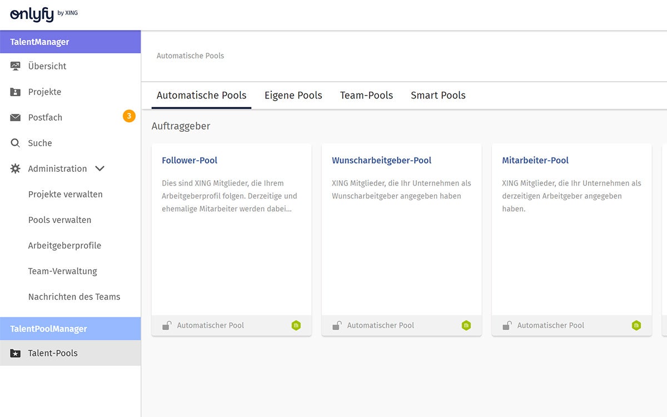Switch to the Eigene Pools tab
667x417 pixels.
point(293,95)
